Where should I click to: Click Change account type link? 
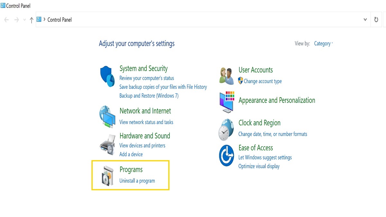(263, 81)
